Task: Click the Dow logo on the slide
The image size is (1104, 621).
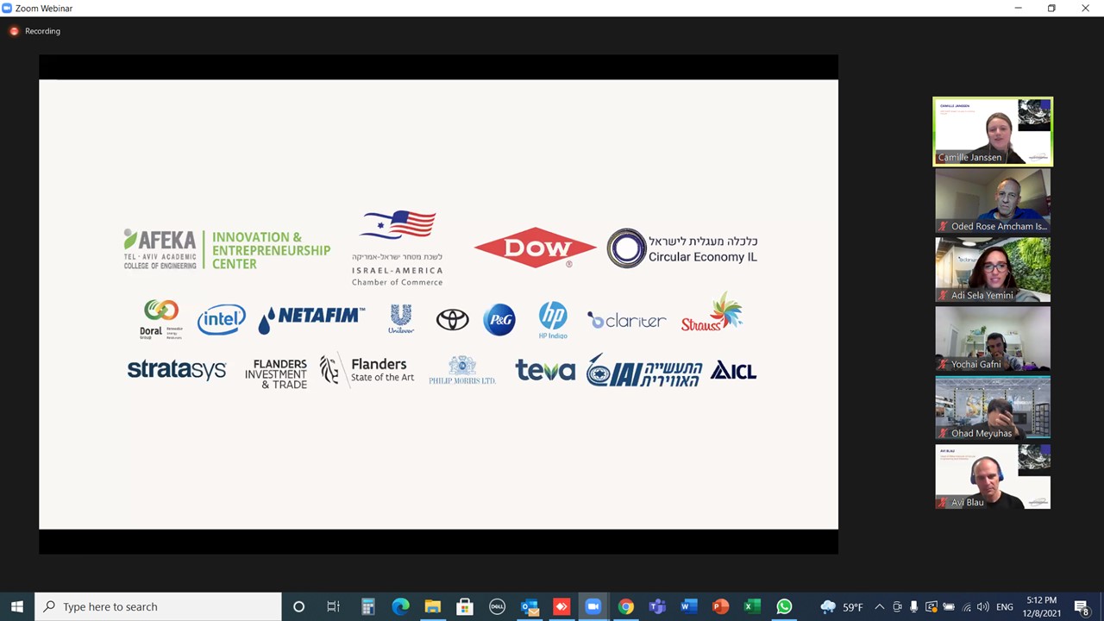Action: click(535, 248)
